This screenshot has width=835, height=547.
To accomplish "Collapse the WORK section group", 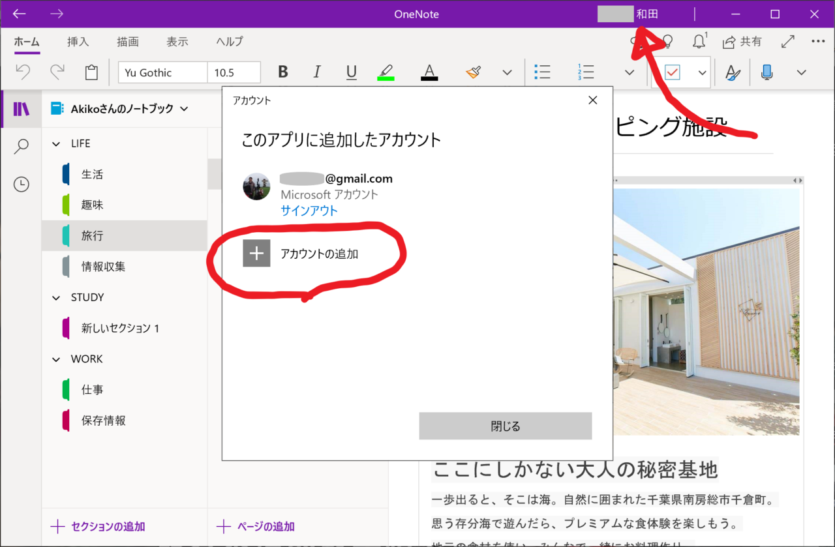I will (56, 359).
